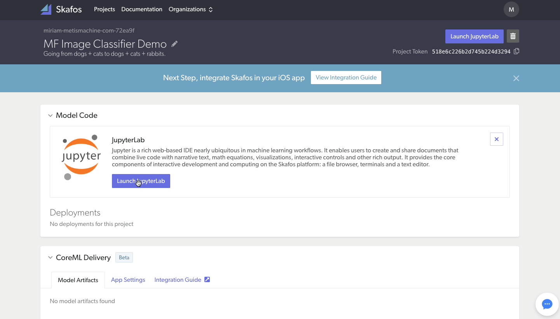This screenshot has width=560, height=319.
Task: Click the project description about dogs and cats
Action: (x=105, y=54)
